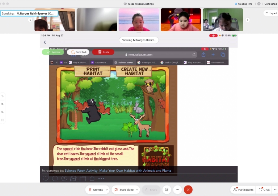Zoom out using the Webex magnifier minus
Screen dimensions: 278x196
click(x=3, y=112)
